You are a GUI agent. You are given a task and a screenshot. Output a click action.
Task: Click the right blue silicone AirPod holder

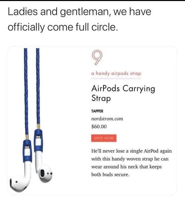[x=38, y=141]
